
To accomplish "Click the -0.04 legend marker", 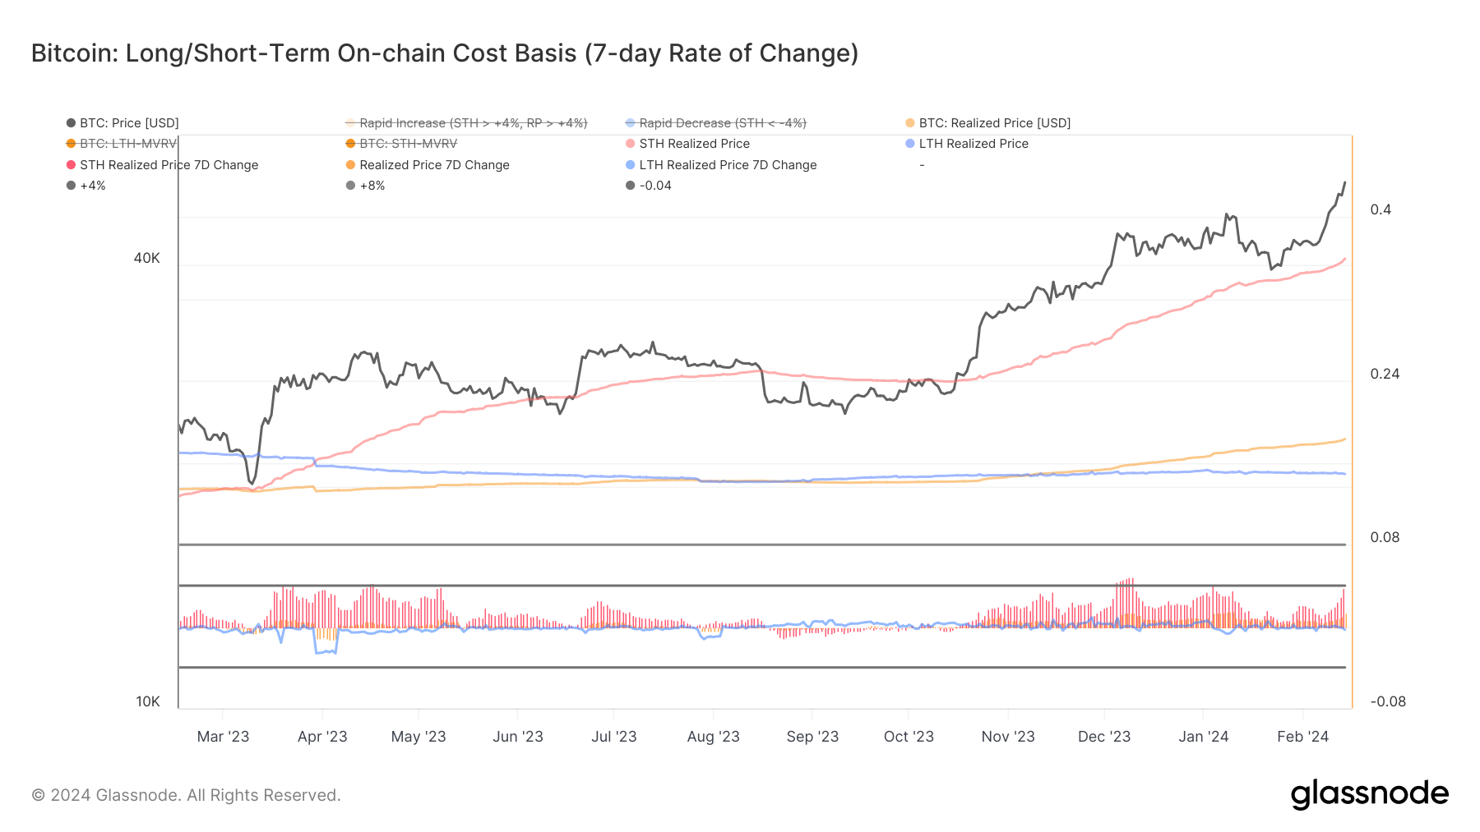I will tap(631, 186).
